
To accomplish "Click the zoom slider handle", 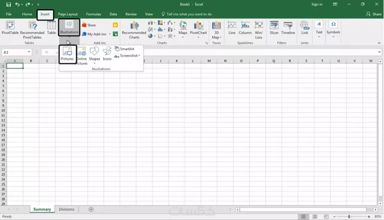I will pos(349,217).
